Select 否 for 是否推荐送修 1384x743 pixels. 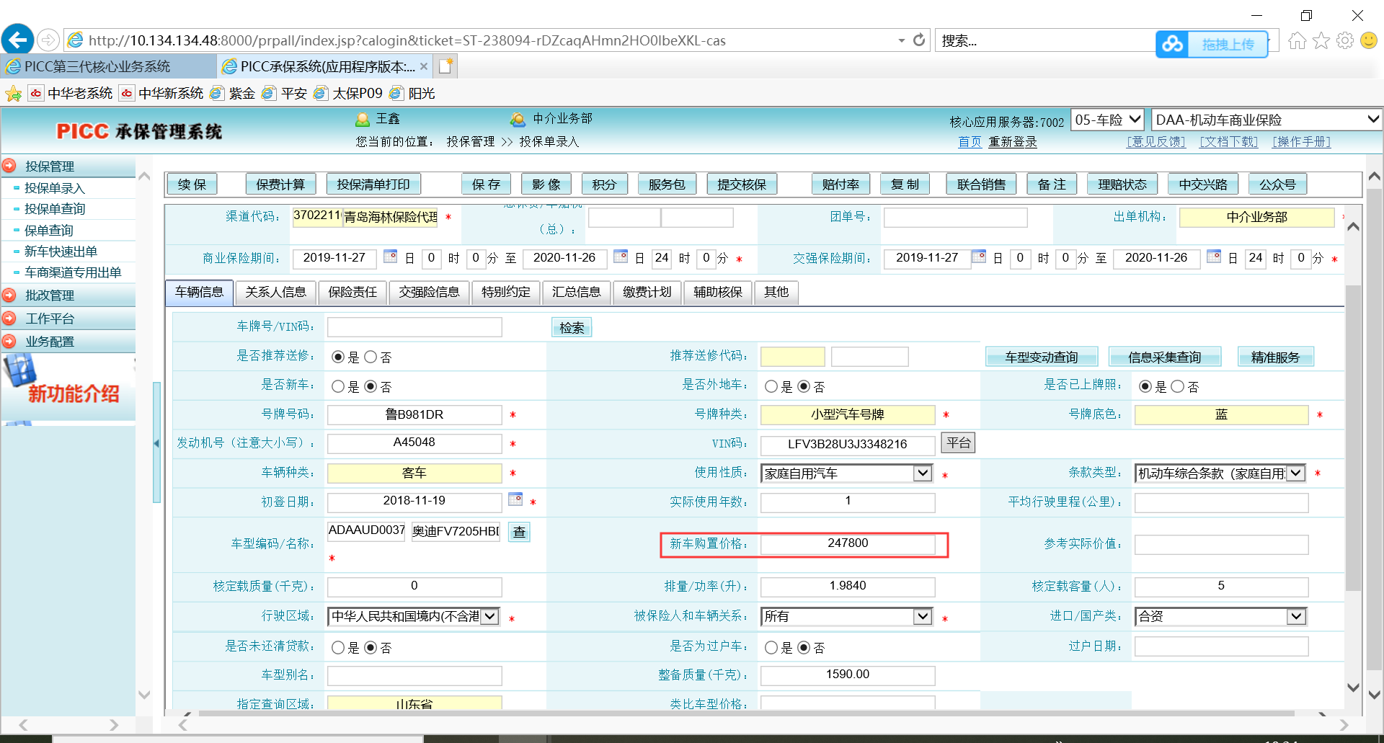pos(371,357)
